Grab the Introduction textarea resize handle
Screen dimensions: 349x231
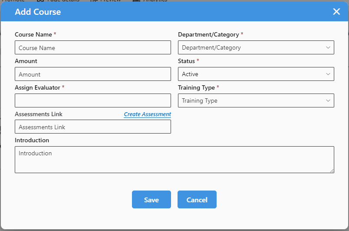tap(332, 171)
